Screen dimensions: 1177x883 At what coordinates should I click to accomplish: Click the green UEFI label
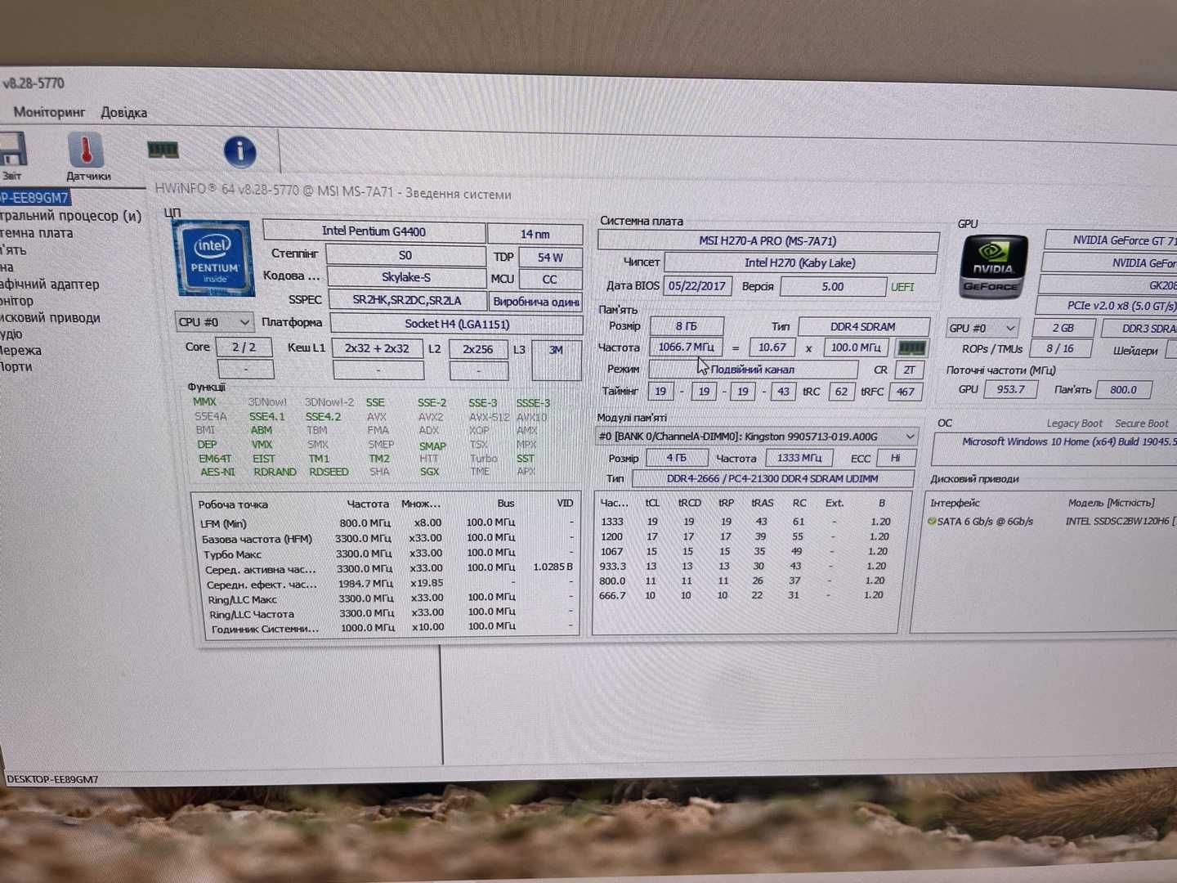(902, 287)
